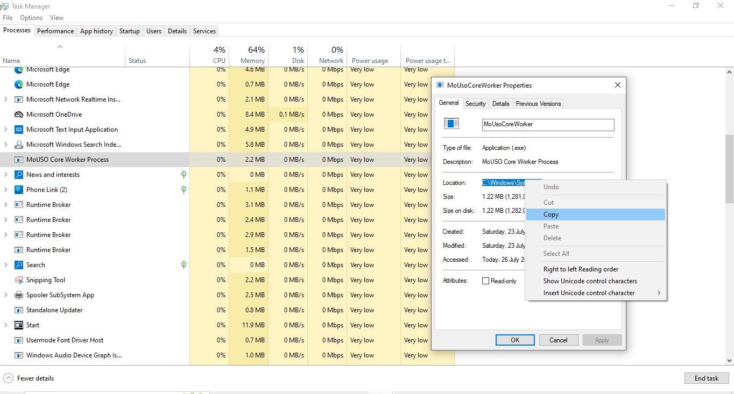This screenshot has width=734, height=394.
Task: Click the Spooler SubSystem App printer icon
Action: click(x=19, y=295)
